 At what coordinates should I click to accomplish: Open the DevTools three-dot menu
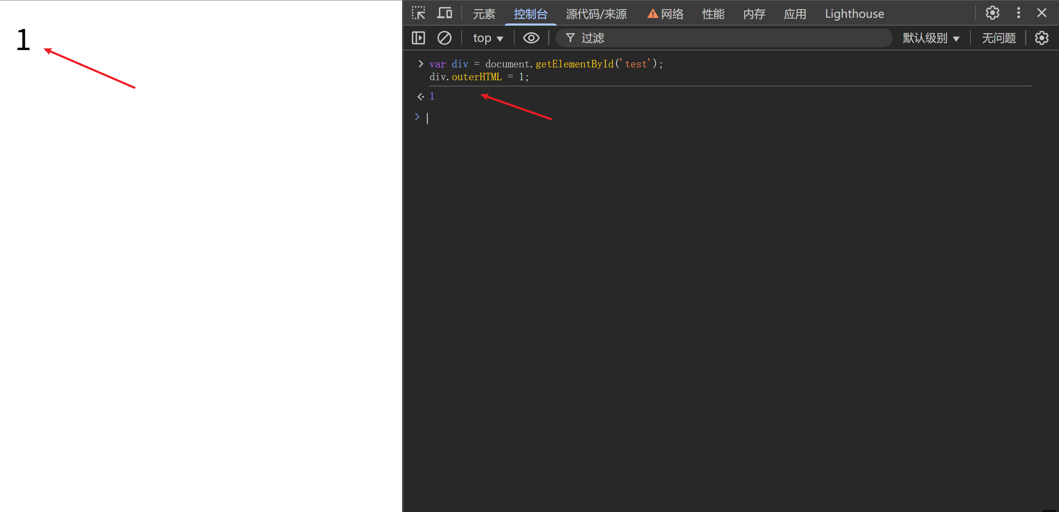1018,13
